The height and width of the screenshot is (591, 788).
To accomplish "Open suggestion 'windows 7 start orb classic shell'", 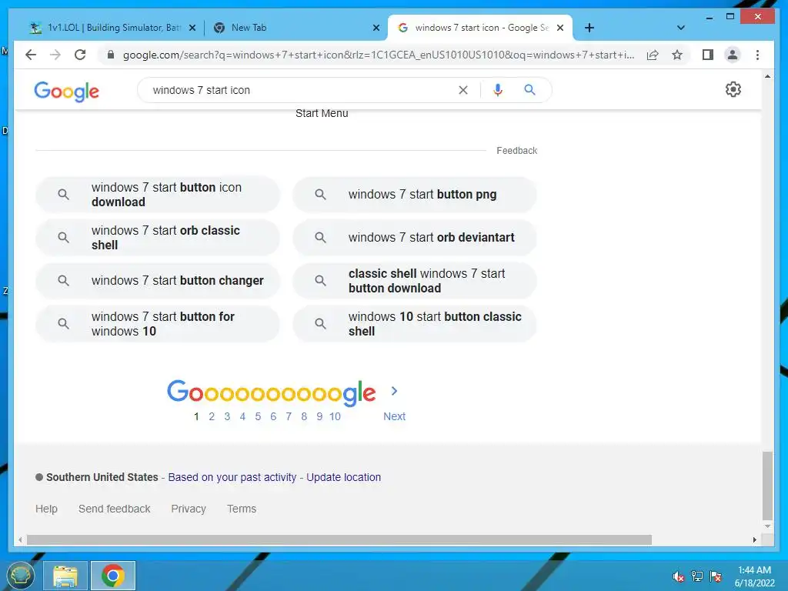I will [158, 238].
